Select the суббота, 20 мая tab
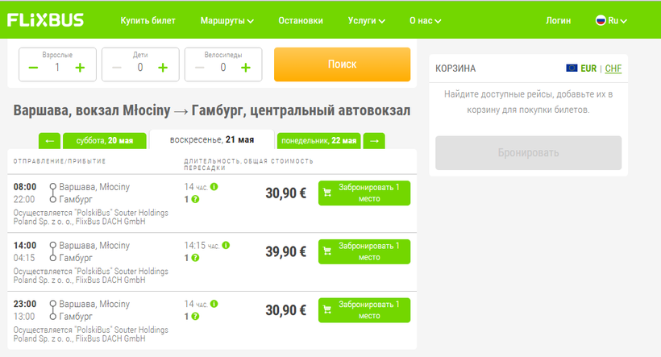Viewport: 661px width, 357px height. [104, 141]
